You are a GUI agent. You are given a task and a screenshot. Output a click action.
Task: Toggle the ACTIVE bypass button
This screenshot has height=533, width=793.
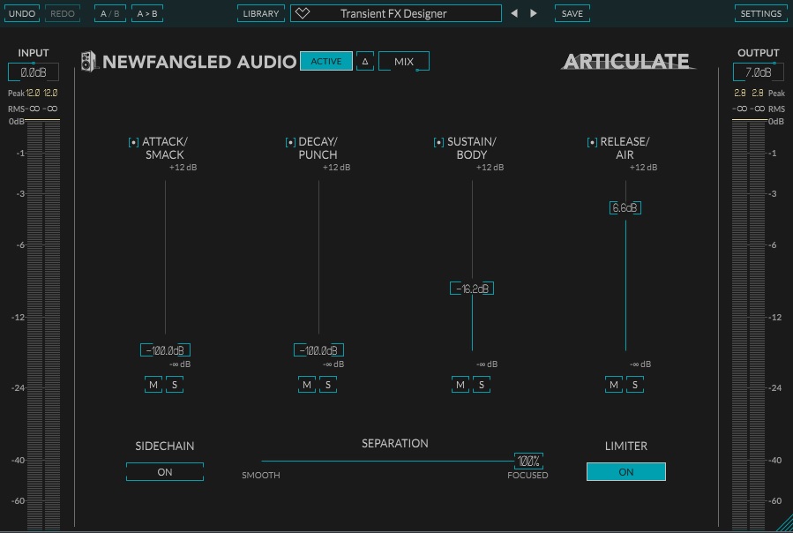[326, 61]
